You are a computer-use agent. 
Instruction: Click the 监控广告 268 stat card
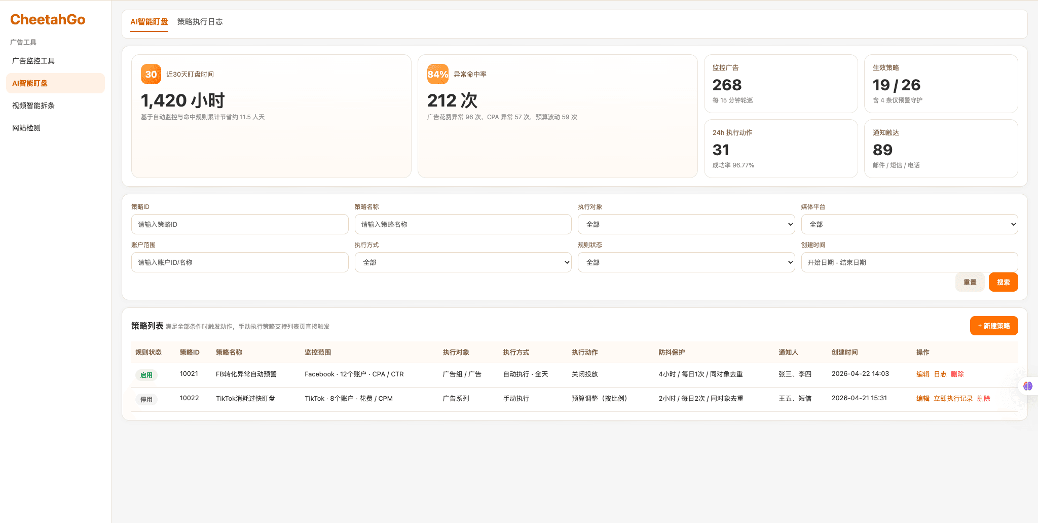(x=781, y=84)
